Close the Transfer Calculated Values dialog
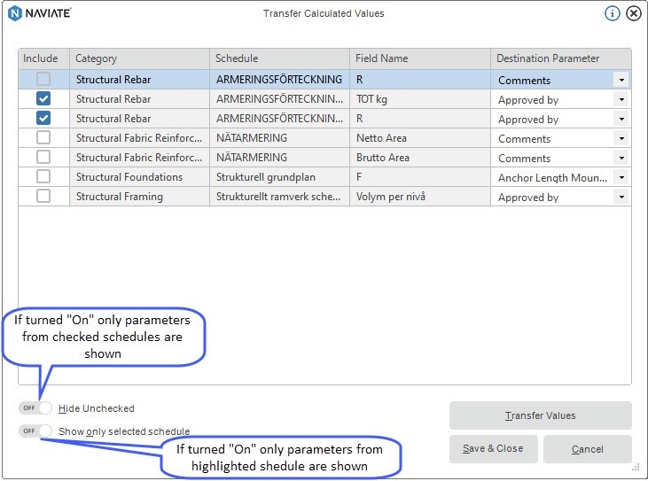The image size is (648, 481). [x=634, y=13]
